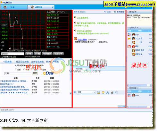
Task: Click the send message button
Action: click(x=120, y=106)
